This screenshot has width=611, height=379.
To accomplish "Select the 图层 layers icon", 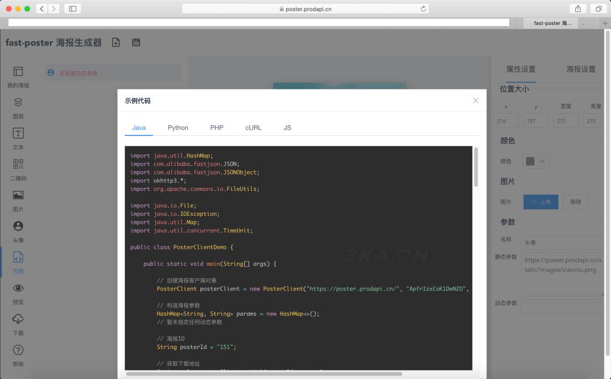I will point(18,103).
